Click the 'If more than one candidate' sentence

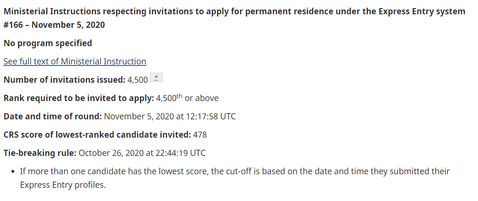coord(235,171)
